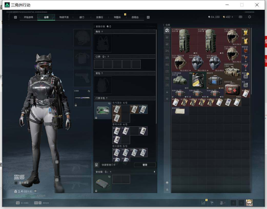Click the left arrow before 开始游戏 tab
The width and height of the screenshot is (267, 209).
15,17
